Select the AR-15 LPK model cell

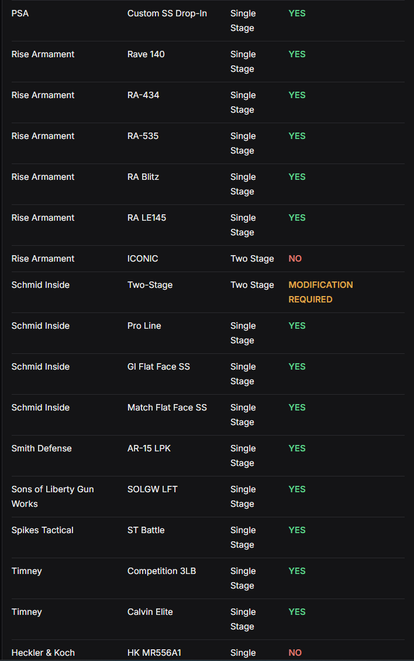point(149,448)
